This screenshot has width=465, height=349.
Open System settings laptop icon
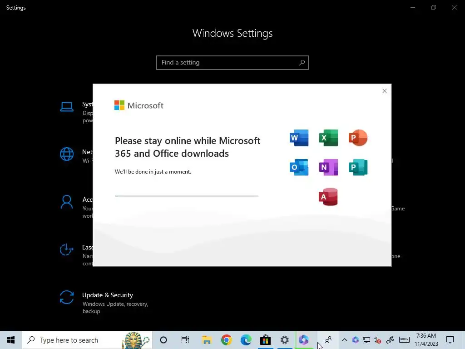click(67, 106)
